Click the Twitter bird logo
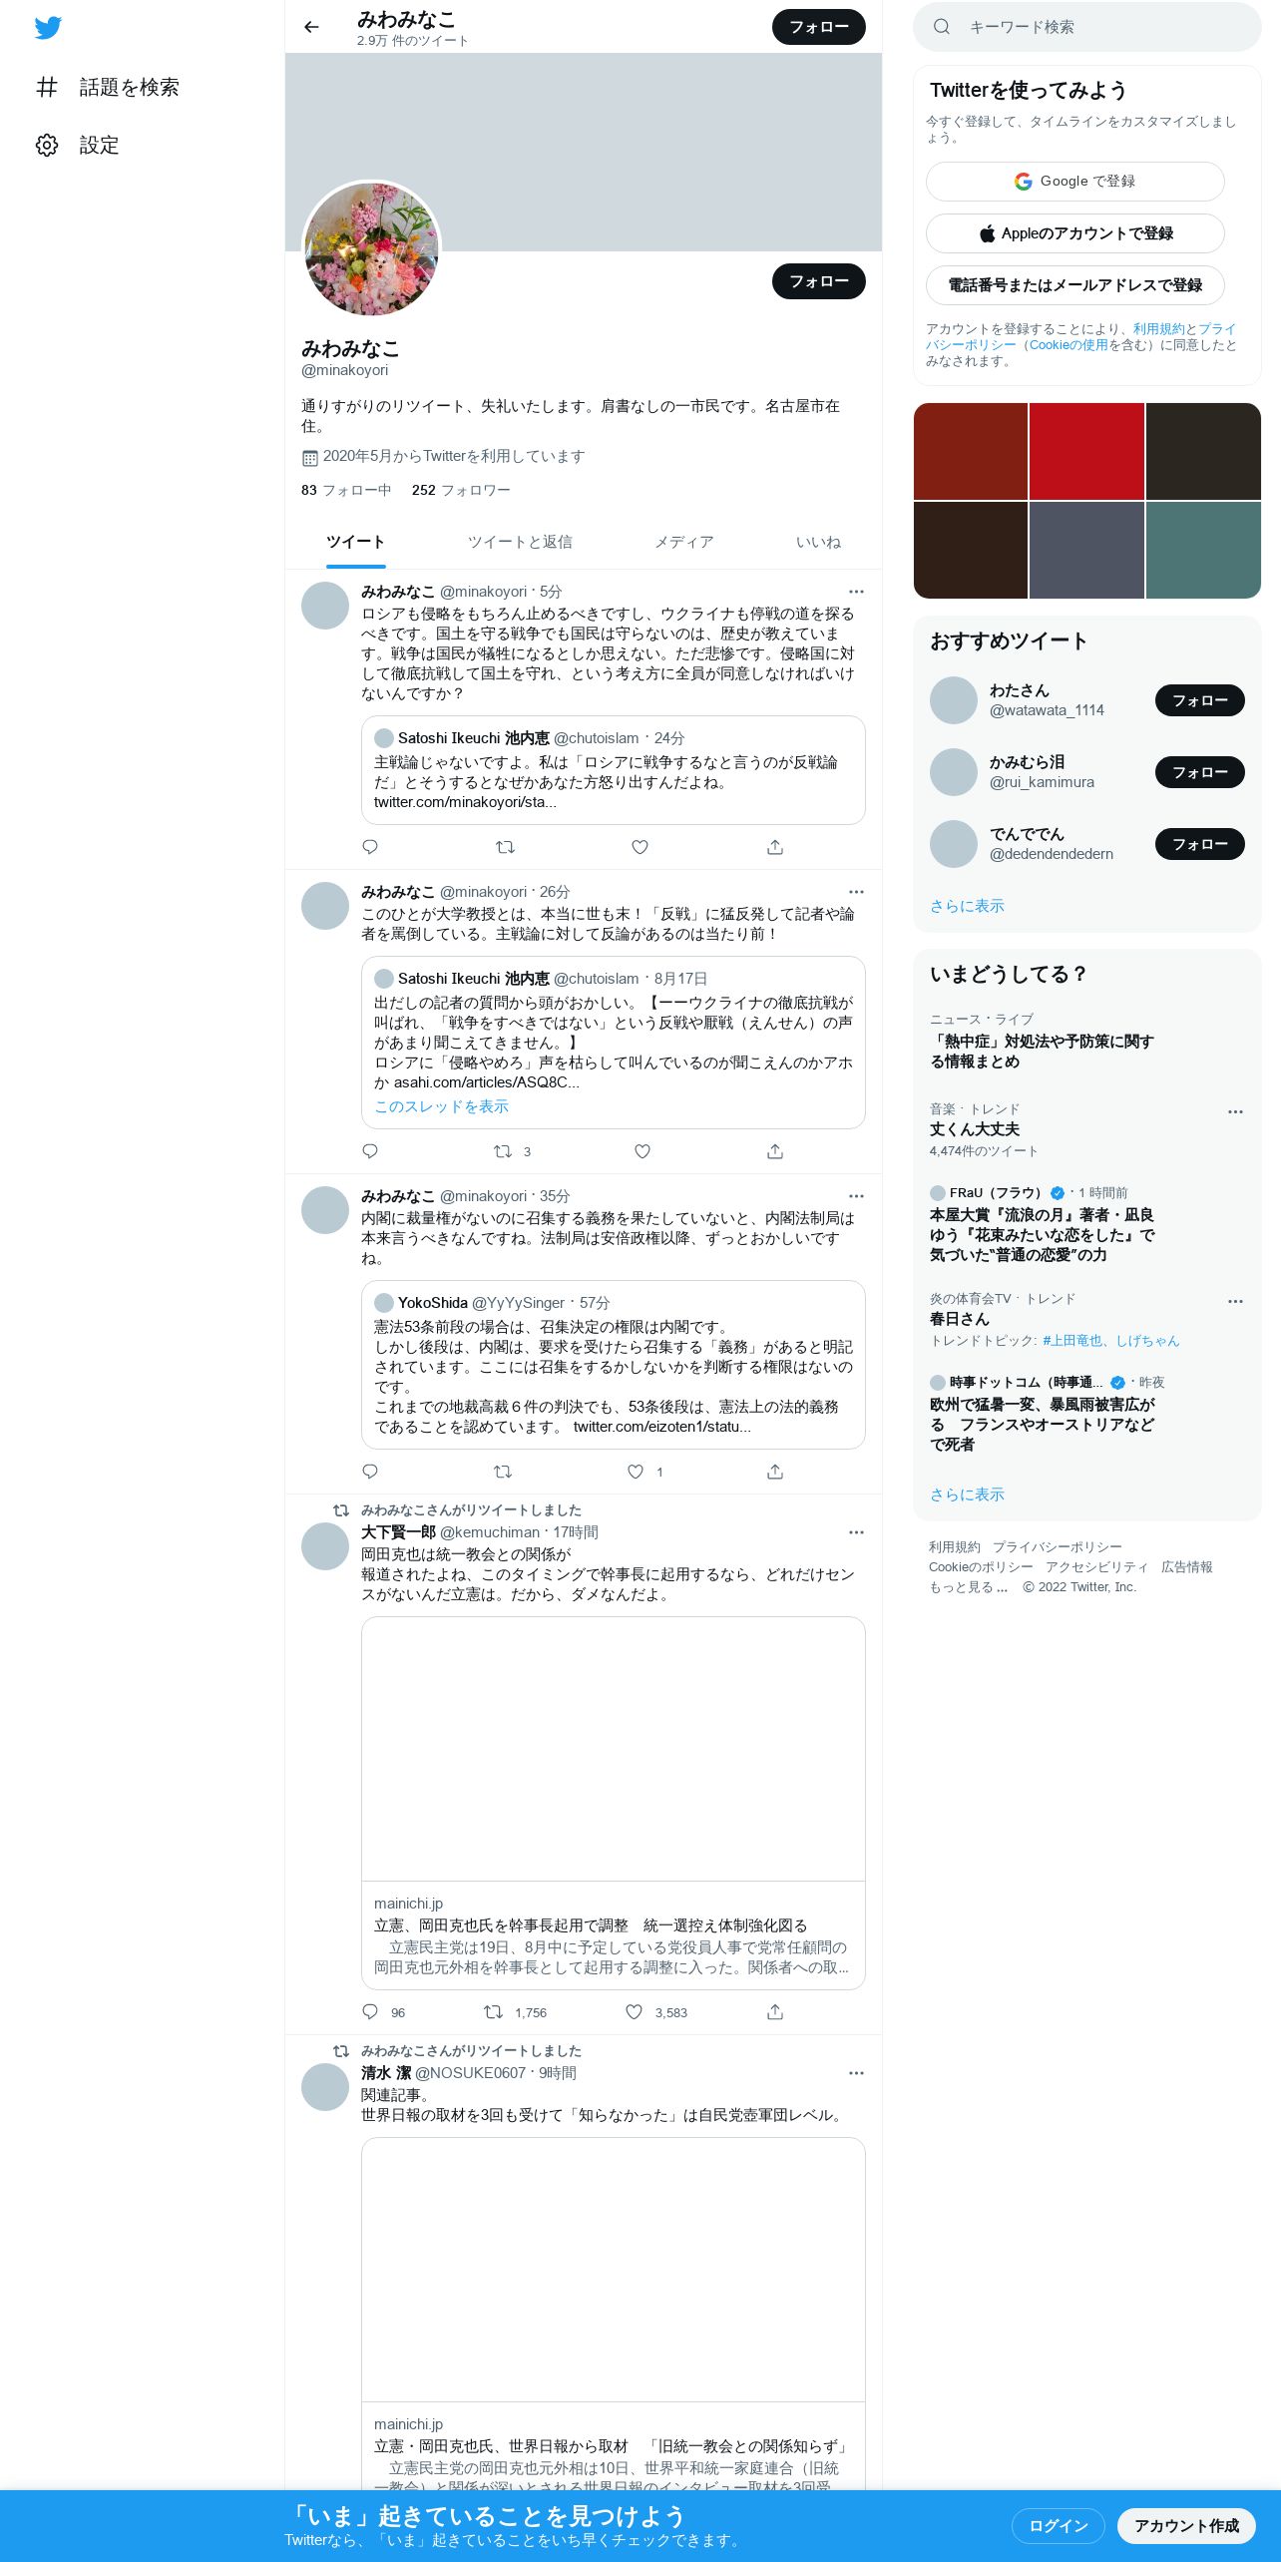This screenshot has width=1281, height=2562. click(48, 28)
